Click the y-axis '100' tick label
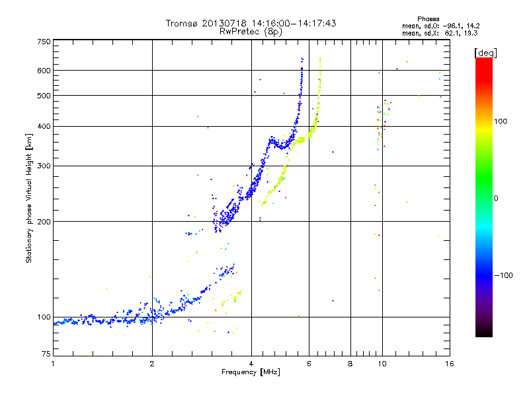This screenshot has width=529, height=396. click(x=44, y=317)
